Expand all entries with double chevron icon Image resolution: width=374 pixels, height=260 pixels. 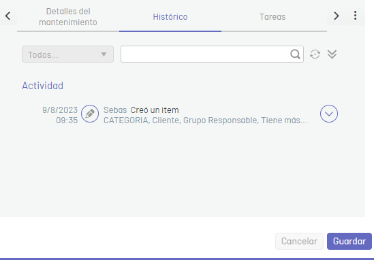pos(332,54)
